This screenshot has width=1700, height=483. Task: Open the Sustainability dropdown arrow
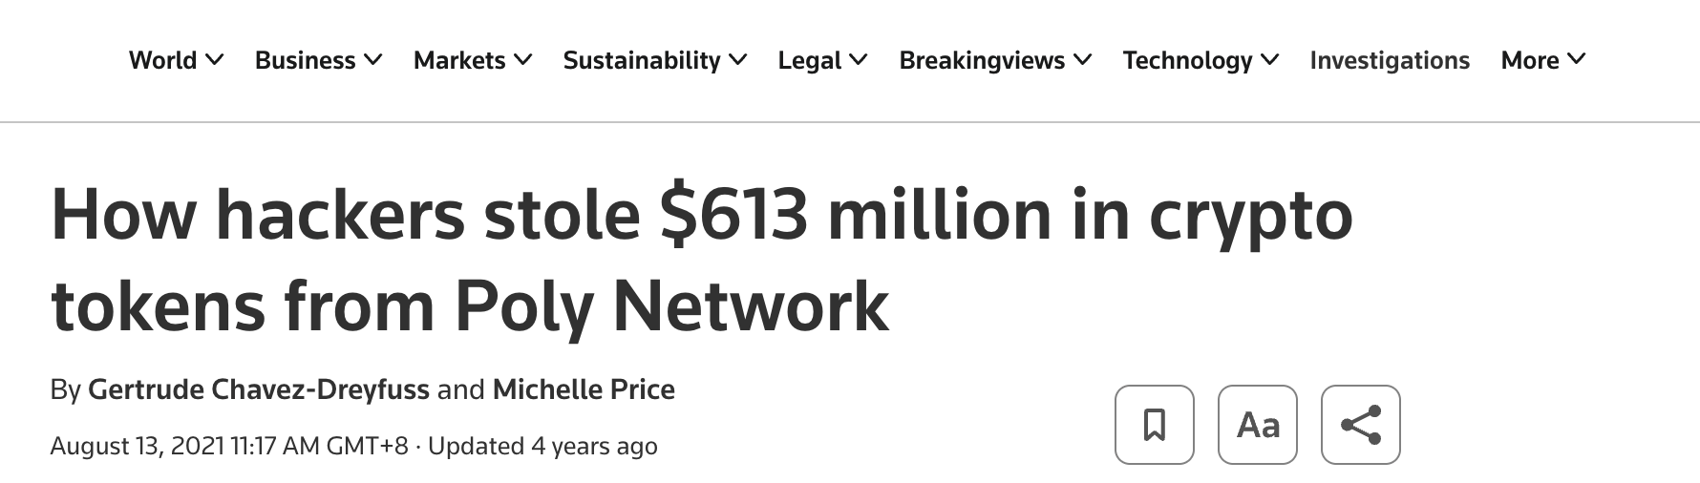tap(738, 60)
